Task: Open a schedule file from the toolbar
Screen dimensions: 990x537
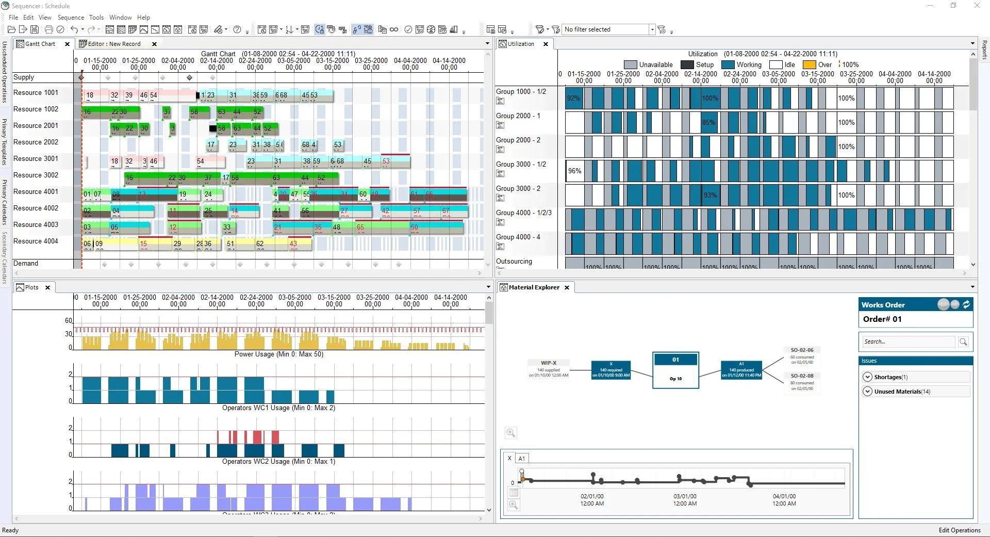Action: pos(11,29)
